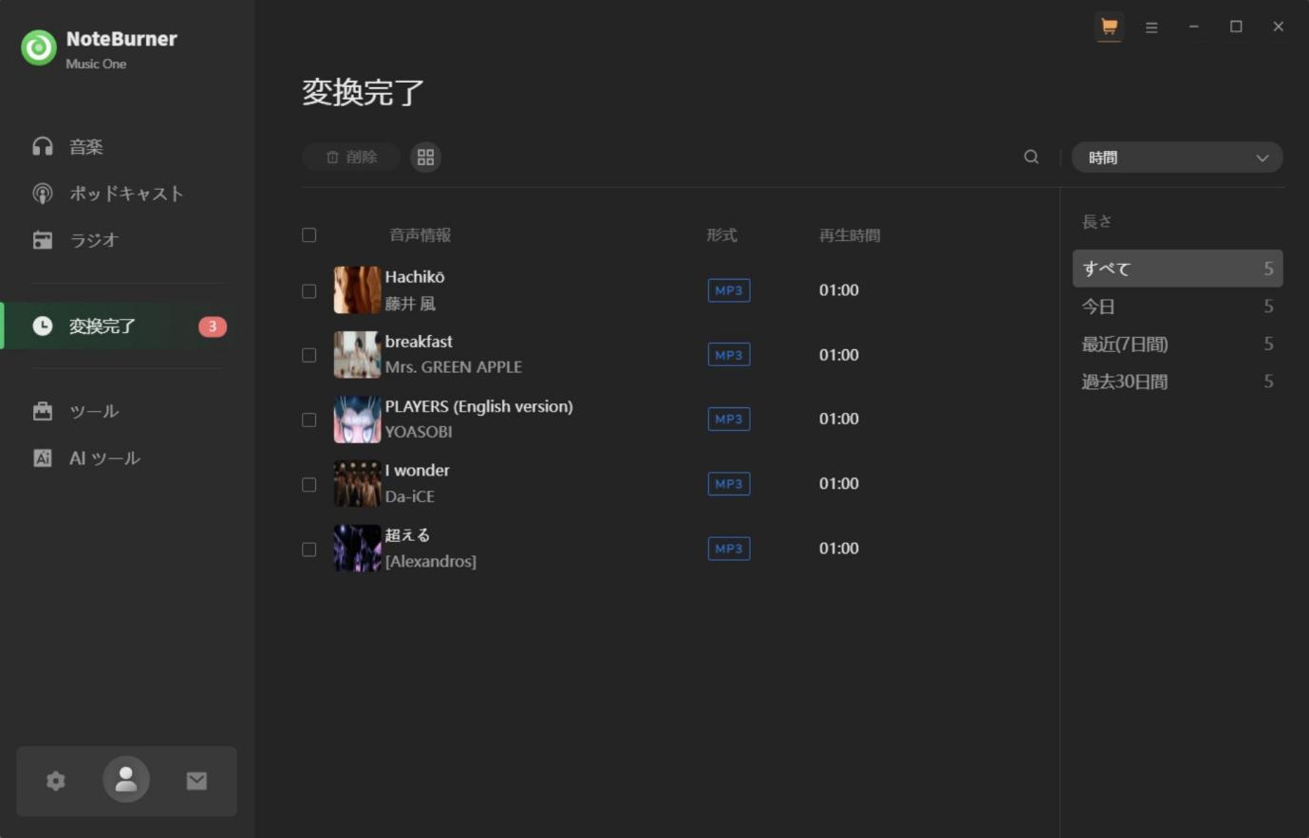Click PLAYERS (English version) title
Viewport: 1309px width, 838px height.
479,406
